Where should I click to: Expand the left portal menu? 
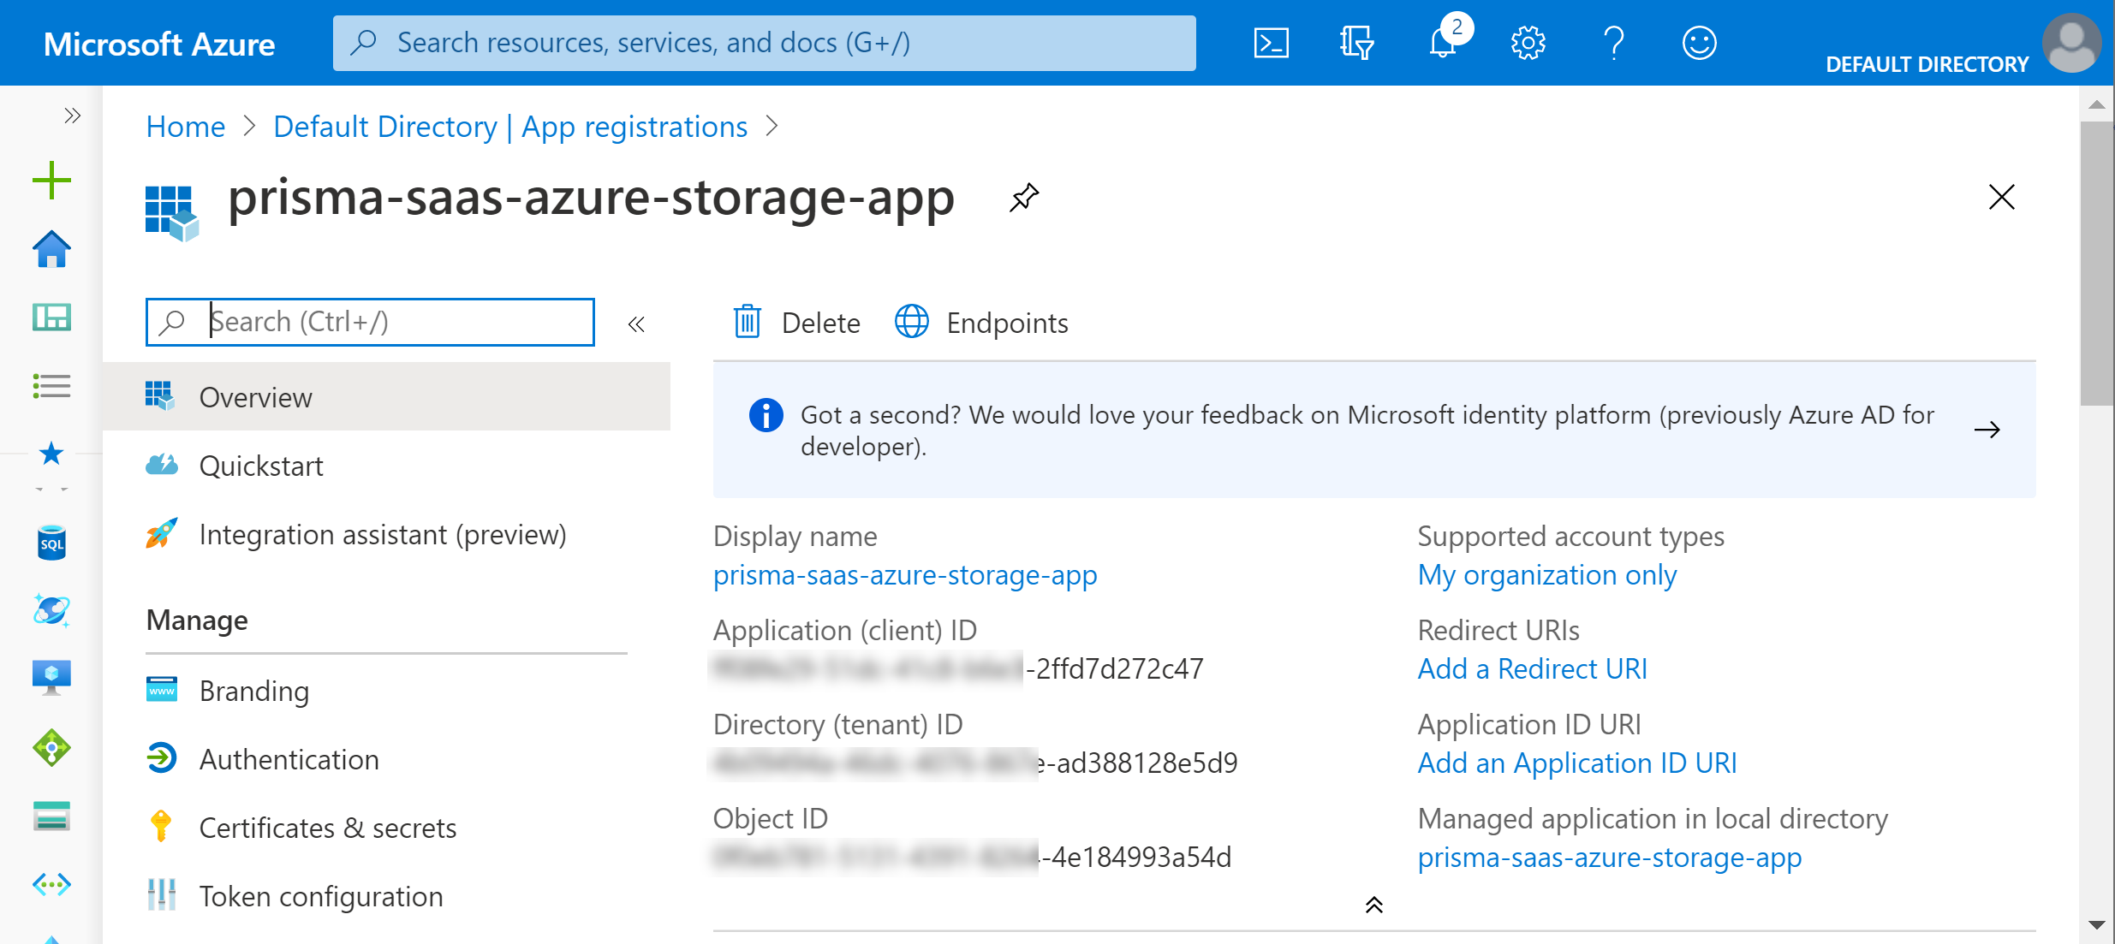72,116
